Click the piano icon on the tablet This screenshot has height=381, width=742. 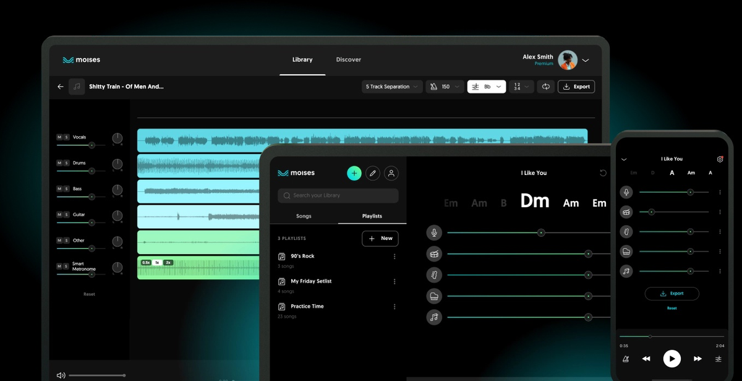point(434,296)
